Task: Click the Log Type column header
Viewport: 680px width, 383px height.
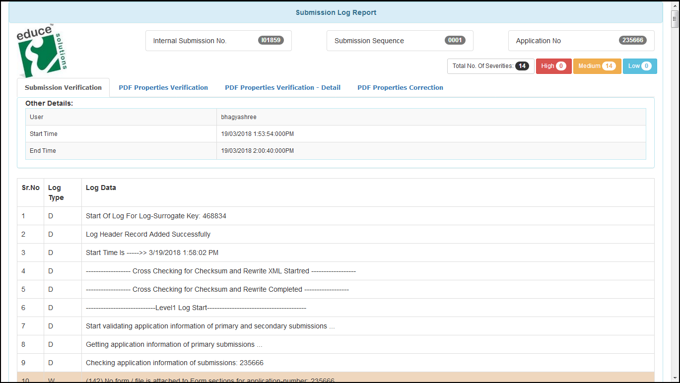Action: point(56,192)
